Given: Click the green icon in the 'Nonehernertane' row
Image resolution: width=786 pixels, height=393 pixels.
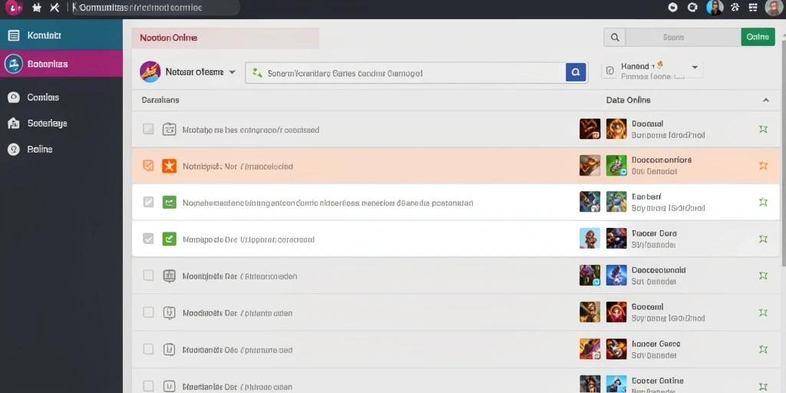Looking at the screenshot, I should [x=170, y=203].
